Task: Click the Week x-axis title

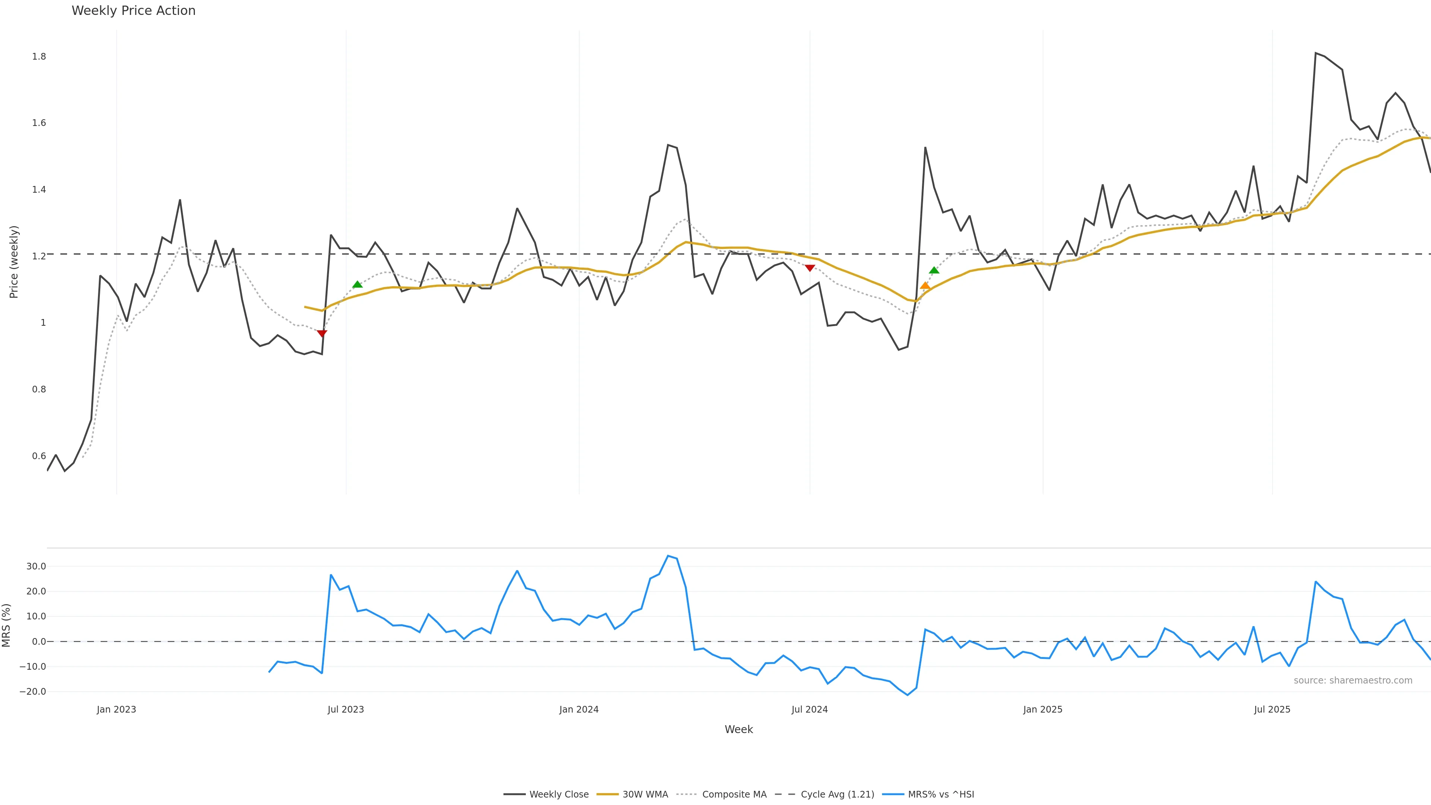Action: tap(738, 729)
